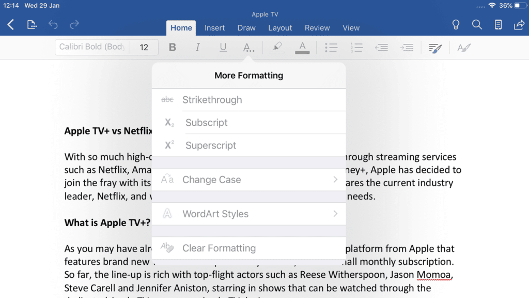Open the Calibri Bold font name box
This screenshot has width=529, height=298.
coord(92,47)
